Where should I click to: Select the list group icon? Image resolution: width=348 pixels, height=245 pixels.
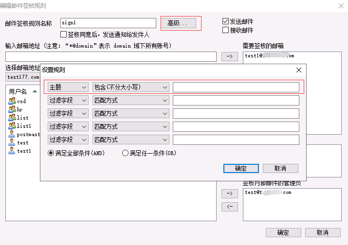(x=12, y=118)
